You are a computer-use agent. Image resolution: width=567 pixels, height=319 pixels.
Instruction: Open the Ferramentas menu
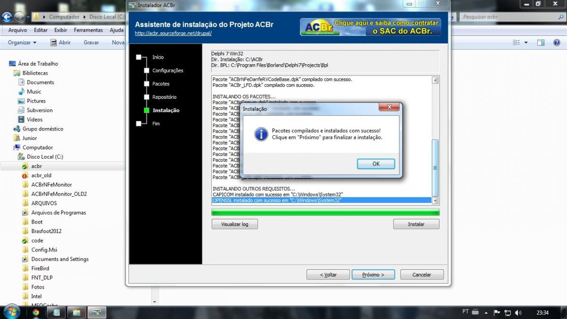tap(88, 30)
